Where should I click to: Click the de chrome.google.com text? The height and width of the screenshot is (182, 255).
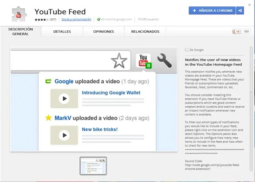[116, 20]
